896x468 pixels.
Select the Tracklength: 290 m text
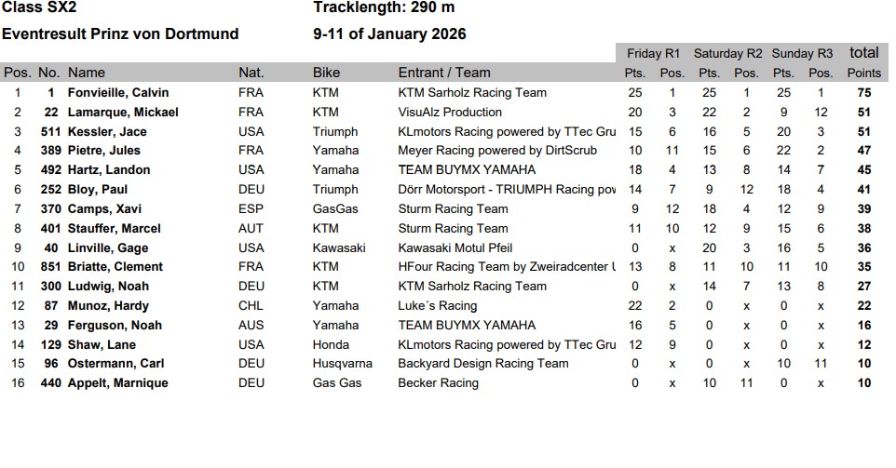click(384, 8)
